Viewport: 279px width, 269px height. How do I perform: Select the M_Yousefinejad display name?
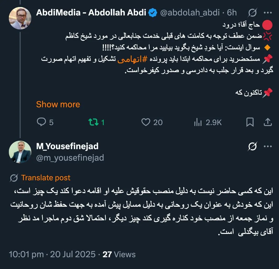[x=67, y=147]
